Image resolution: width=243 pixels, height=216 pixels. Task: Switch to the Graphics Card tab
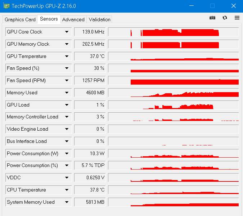[20, 19]
